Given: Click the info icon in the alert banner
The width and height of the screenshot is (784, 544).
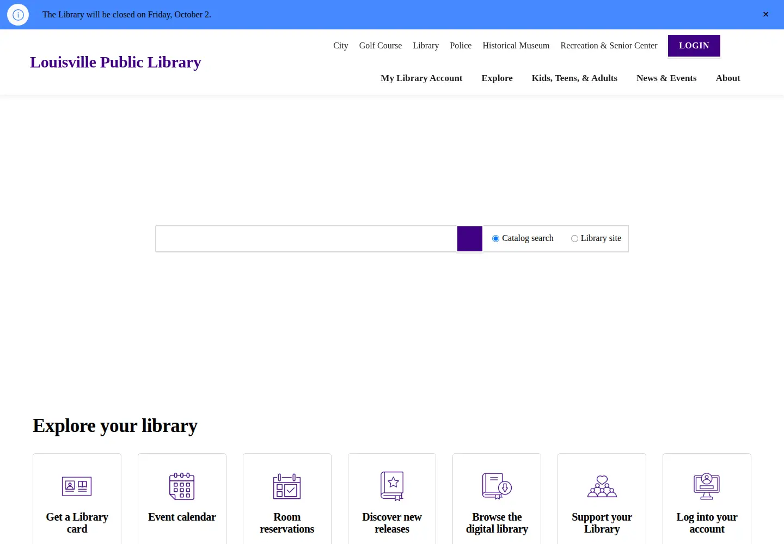Looking at the screenshot, I should click(x=18, y=15).
